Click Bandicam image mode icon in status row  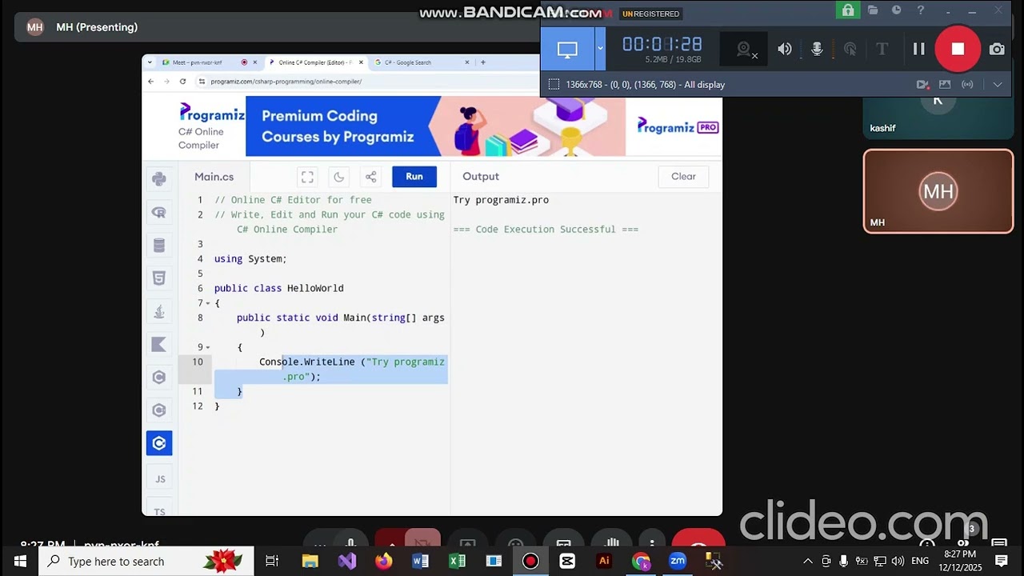click(945, 84)
